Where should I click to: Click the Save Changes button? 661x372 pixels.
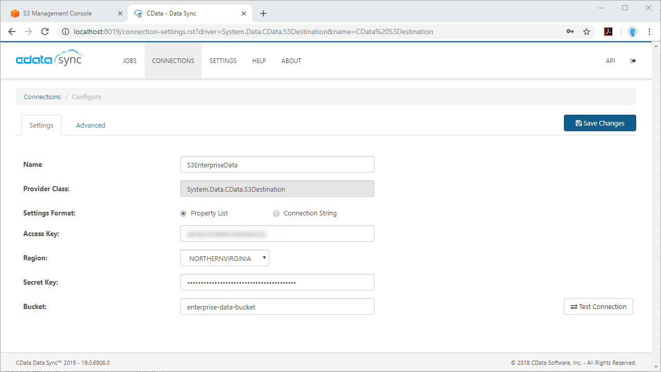point(600,123)
